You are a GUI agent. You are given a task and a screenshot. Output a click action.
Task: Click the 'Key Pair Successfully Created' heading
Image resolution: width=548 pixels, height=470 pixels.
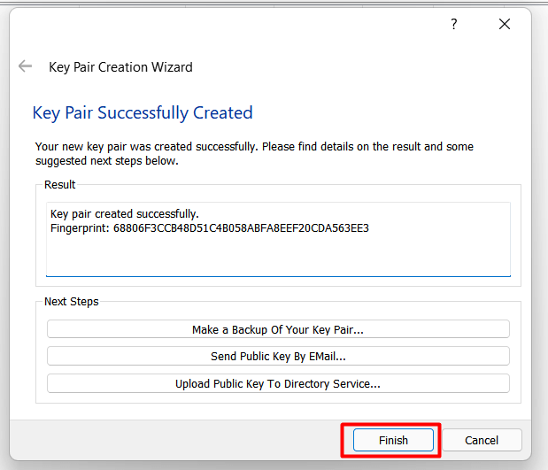coord(143,112)
